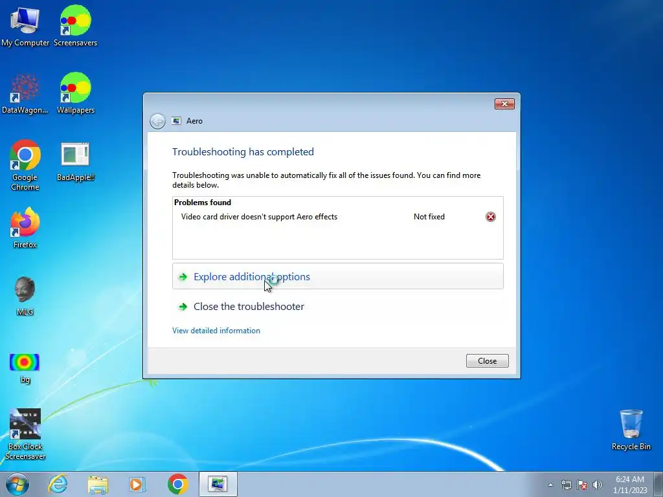663x497 pixels.
Task: Open the network status tray icon
Action: coord(566,485)
